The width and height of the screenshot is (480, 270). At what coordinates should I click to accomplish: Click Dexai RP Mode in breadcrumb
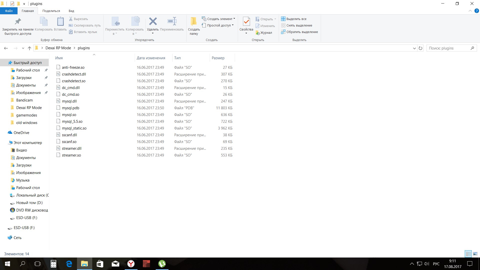pos(58,48)
